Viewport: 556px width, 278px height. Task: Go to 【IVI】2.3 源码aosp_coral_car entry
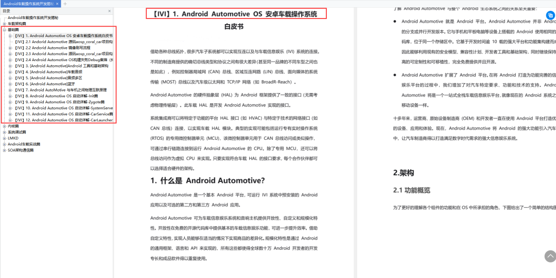pyautogui.click(x=63, y=53)
